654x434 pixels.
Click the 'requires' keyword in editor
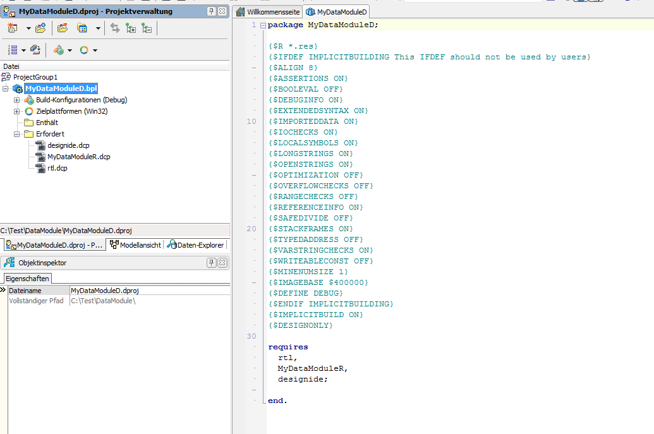288,347
